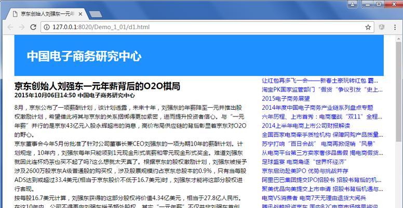The width and height of the screenshot is (403, 208).
Task: Open a new tab
Action: coord(96,14)
